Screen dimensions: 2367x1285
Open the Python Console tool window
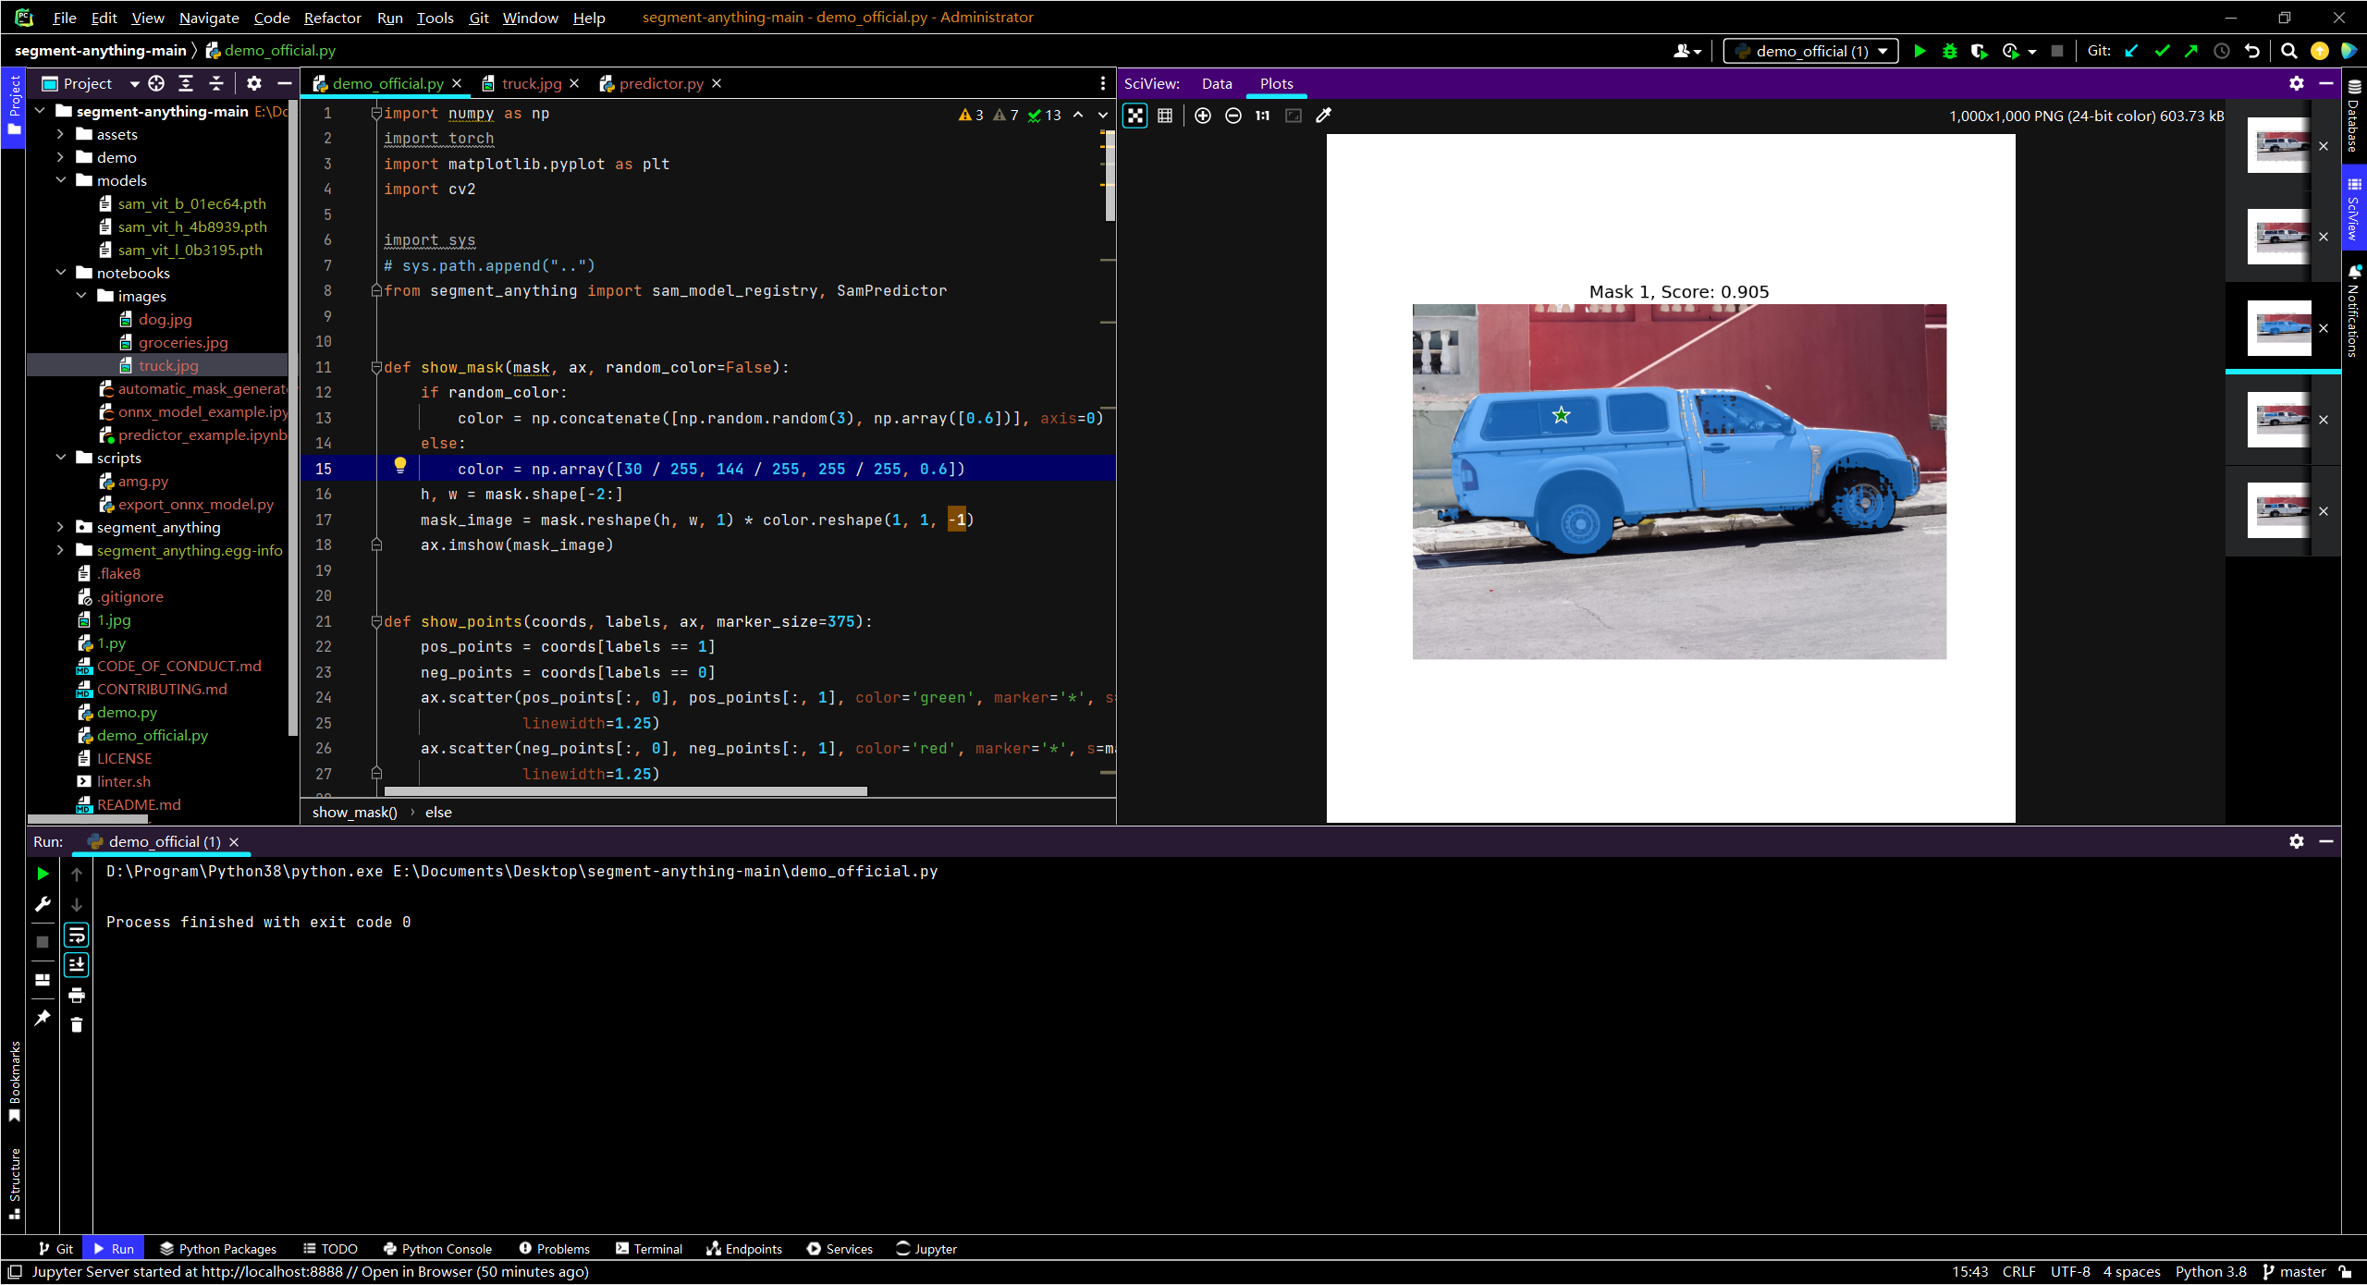tap(437, 1248)
